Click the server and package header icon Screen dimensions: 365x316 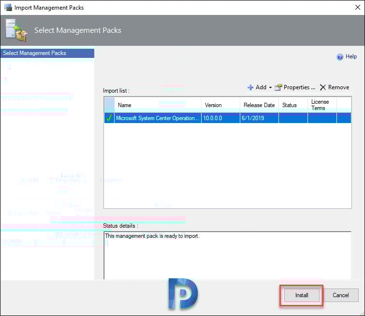tap(16, 30)
